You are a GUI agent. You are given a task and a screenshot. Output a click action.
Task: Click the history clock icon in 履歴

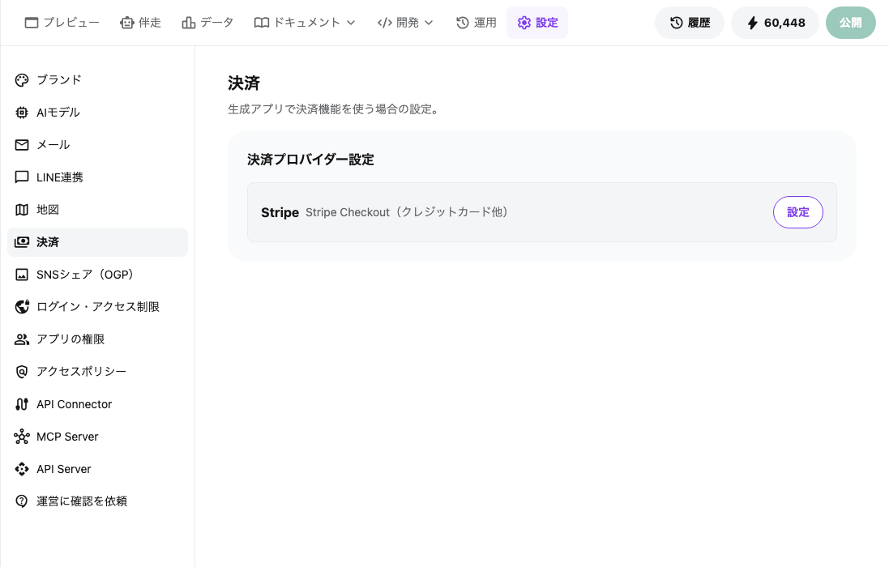pyautogui.click(x=677, y=23)
